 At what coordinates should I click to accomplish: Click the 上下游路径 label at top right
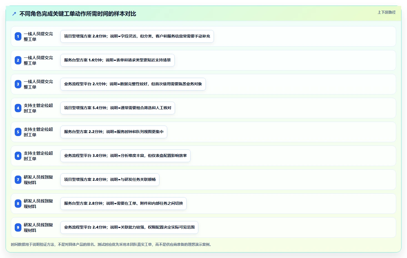point(386,12)
